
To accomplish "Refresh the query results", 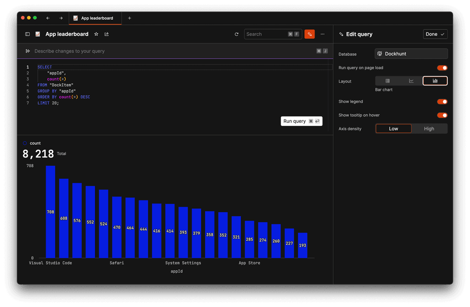I will pos(236,34).
